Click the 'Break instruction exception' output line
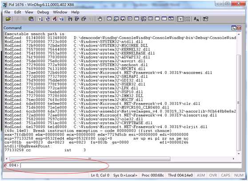248x181 pixels. pyautogui.click(x=88, y=131)
